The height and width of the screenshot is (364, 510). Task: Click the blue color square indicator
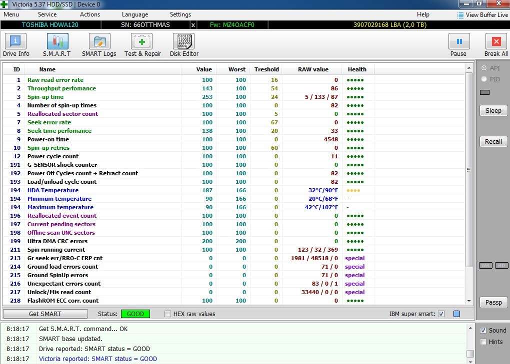456,314
